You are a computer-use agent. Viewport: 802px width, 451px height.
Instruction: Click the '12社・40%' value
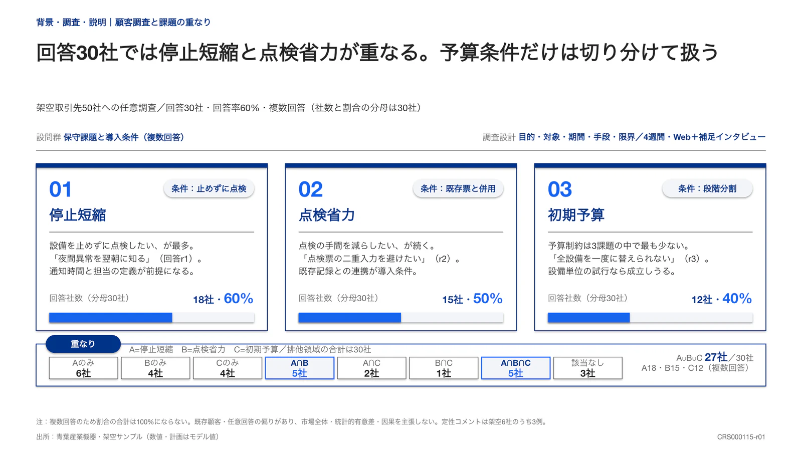pyautogui.click(x=722, y=299)
